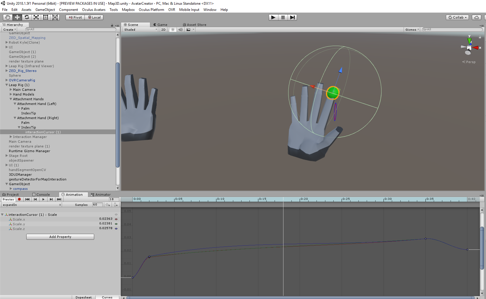Switch to the Asset Store tab

click(195, 25)
